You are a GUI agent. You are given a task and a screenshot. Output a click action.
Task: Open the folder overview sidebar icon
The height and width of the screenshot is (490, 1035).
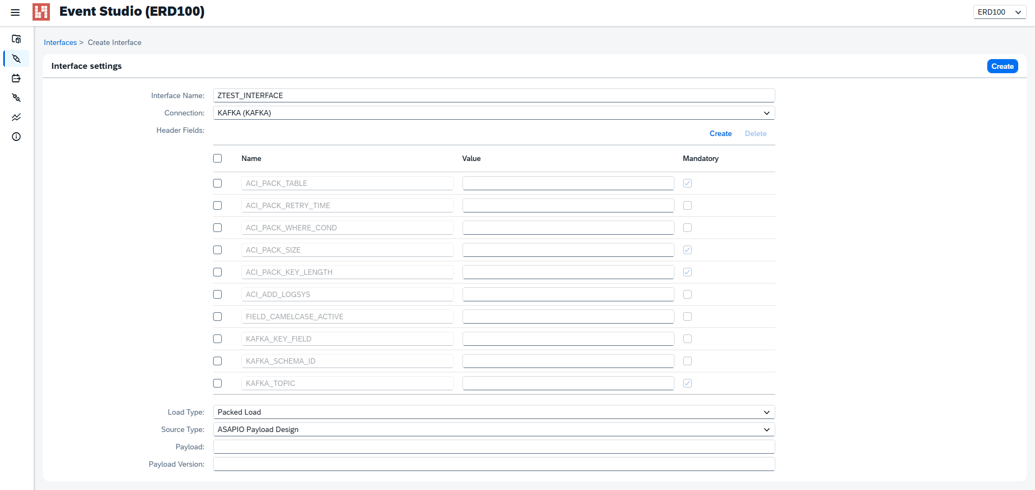coord(16,39)
